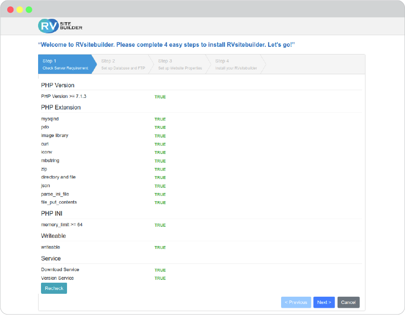
Task: Click the 'iconv' extension label
Action: pos(46,152)
